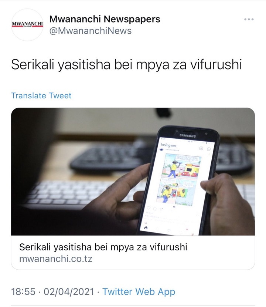Tap the home icon on the phone screen
Image resolution: width=266 pixels, height=307 pixels.
pos(146,228)
